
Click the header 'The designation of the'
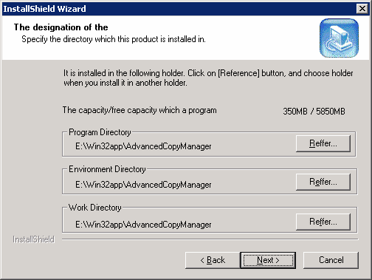coord(61,27)
